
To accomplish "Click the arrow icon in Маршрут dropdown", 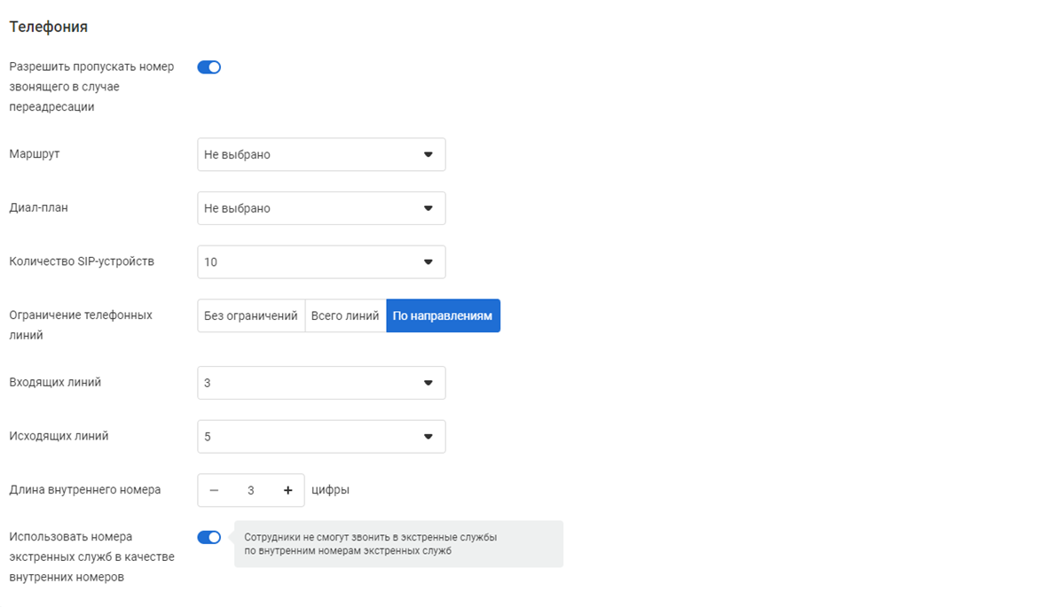I will (428, 154).
